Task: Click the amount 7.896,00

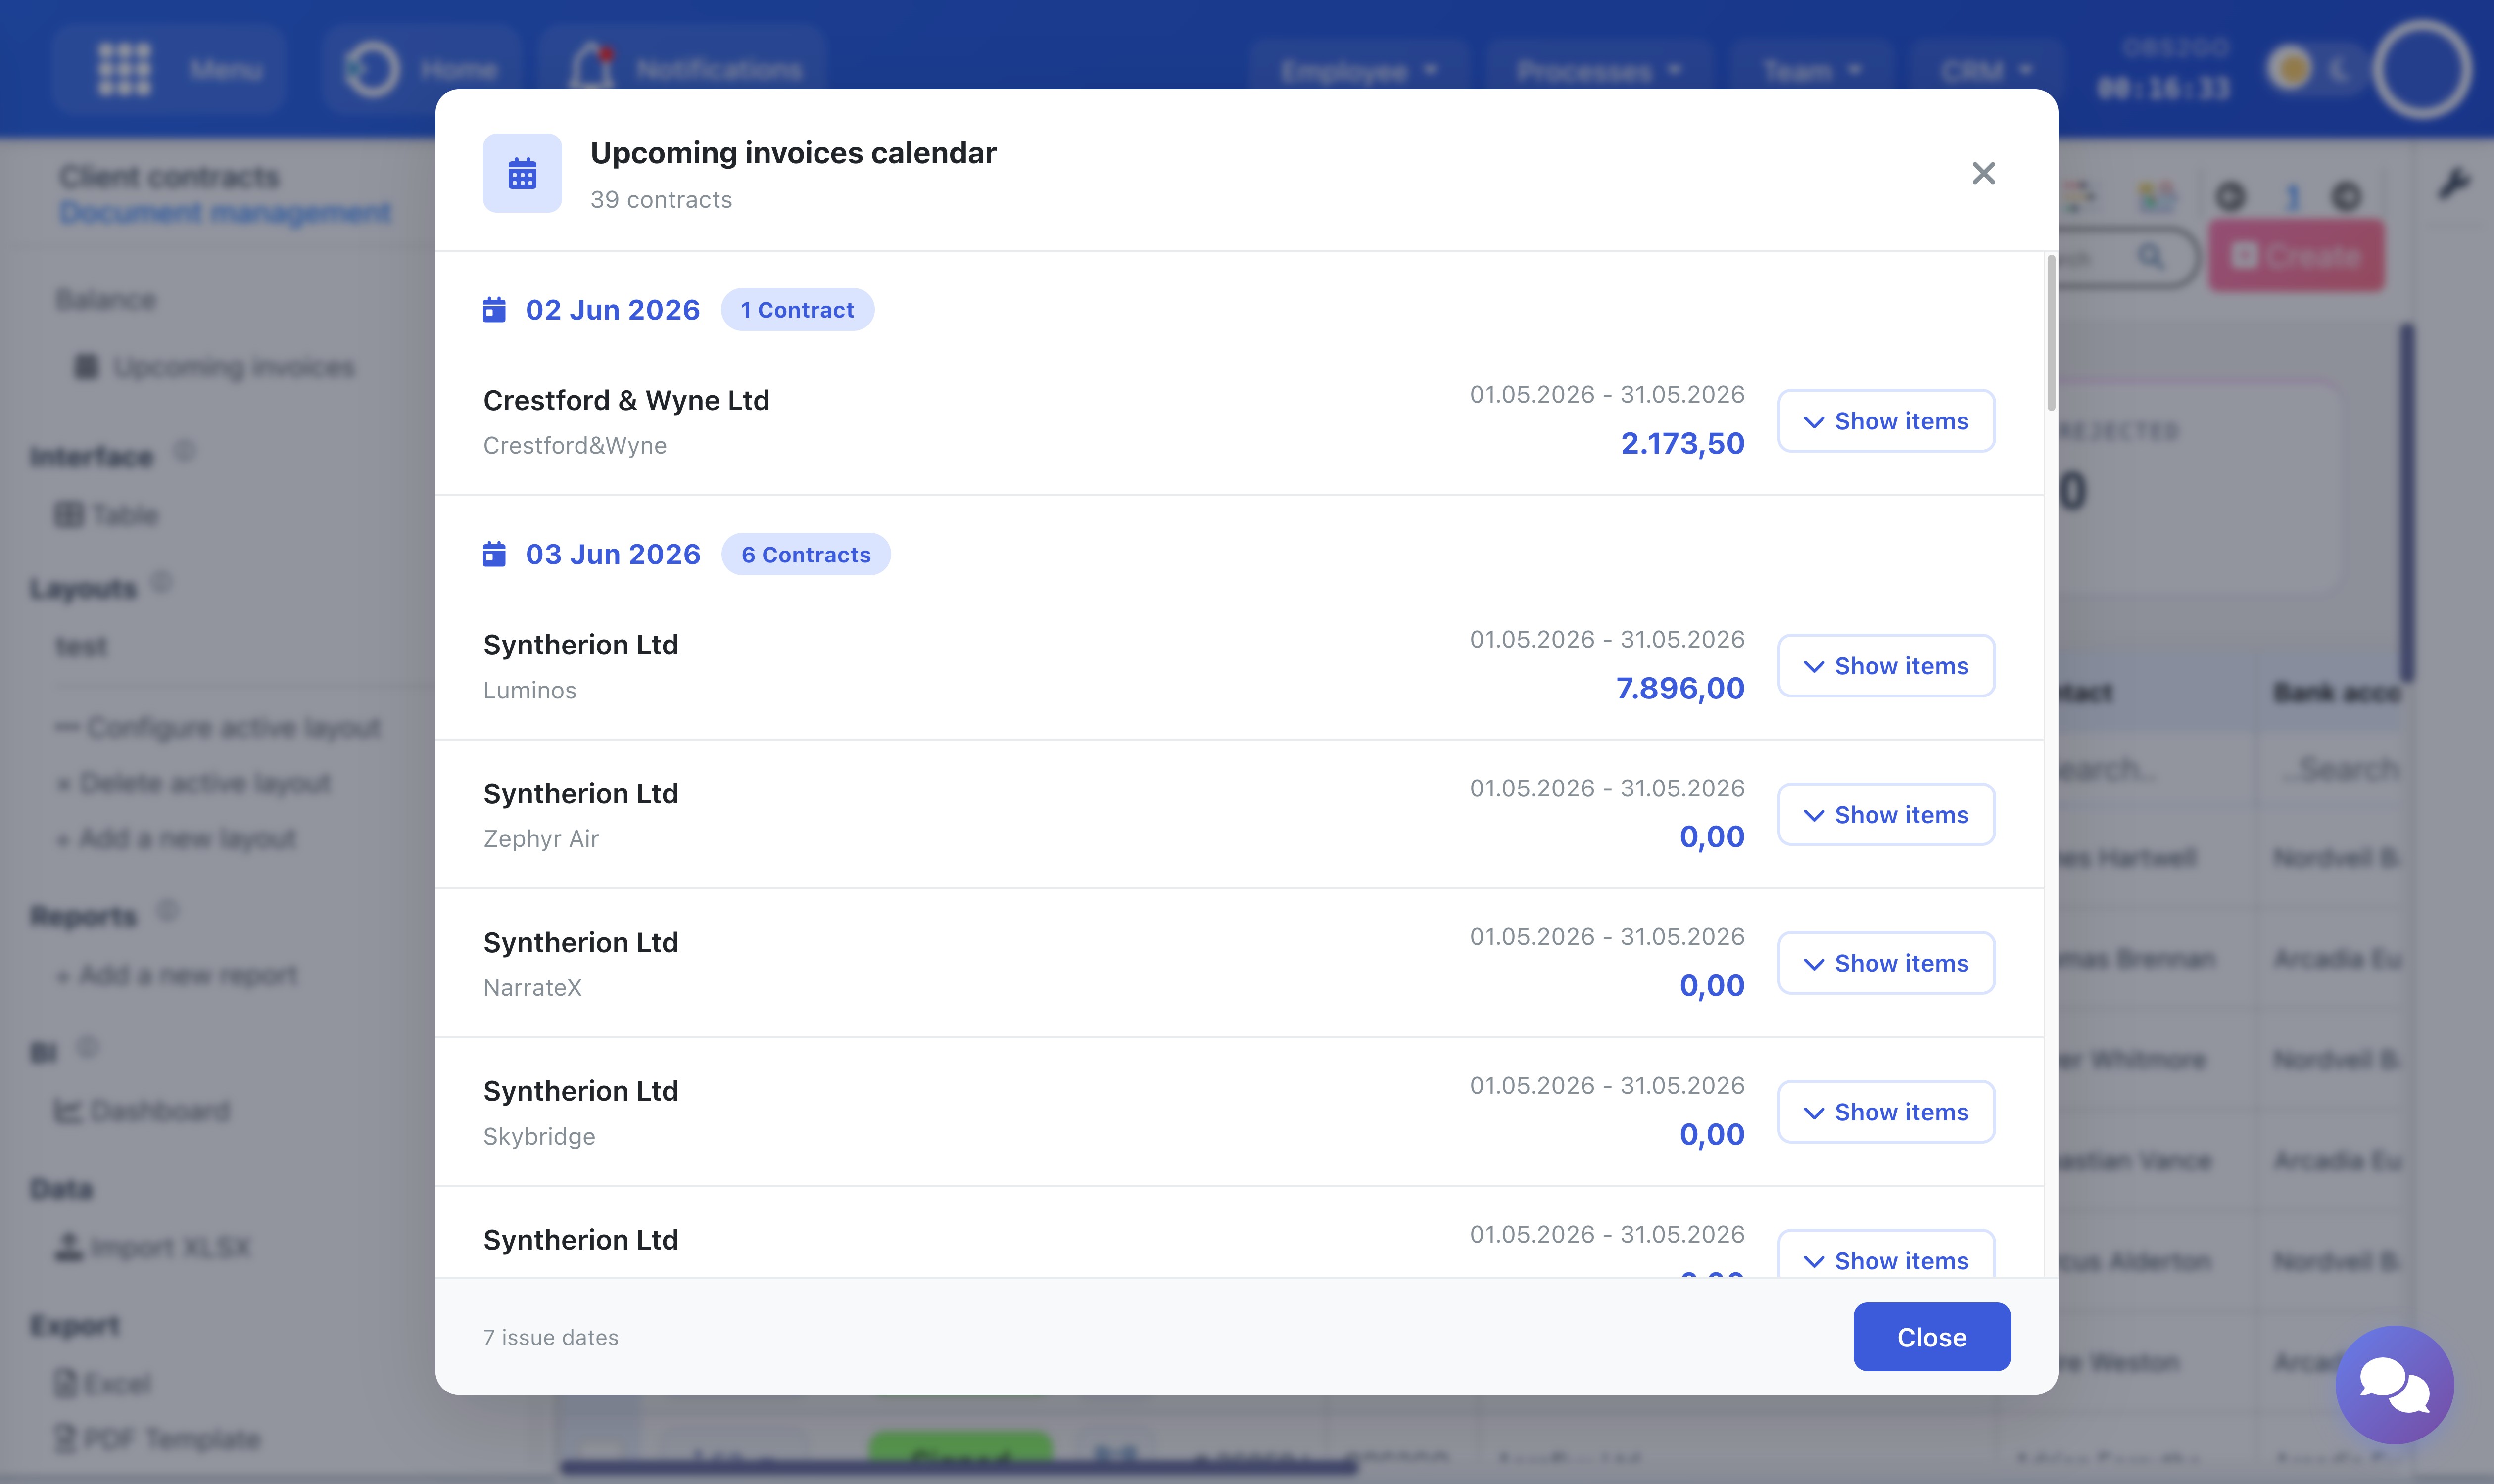Action: [1679, 688]
